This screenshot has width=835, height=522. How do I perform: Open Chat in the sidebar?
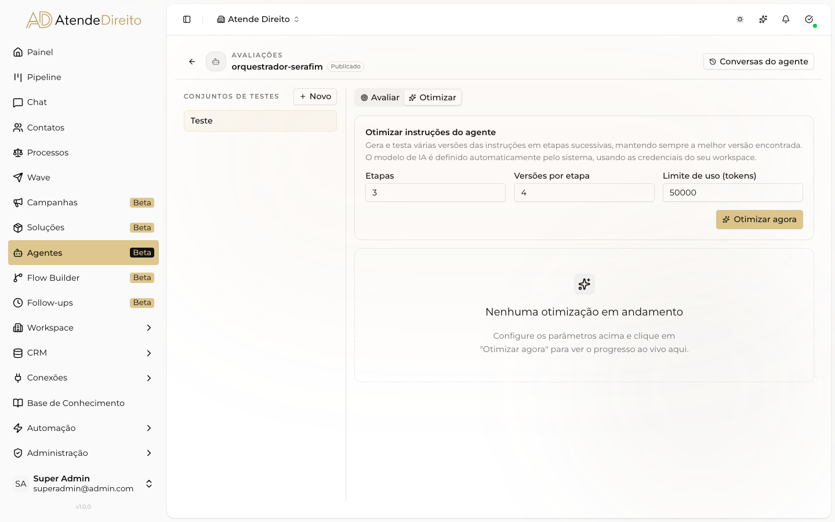click(x=83, y=102)
